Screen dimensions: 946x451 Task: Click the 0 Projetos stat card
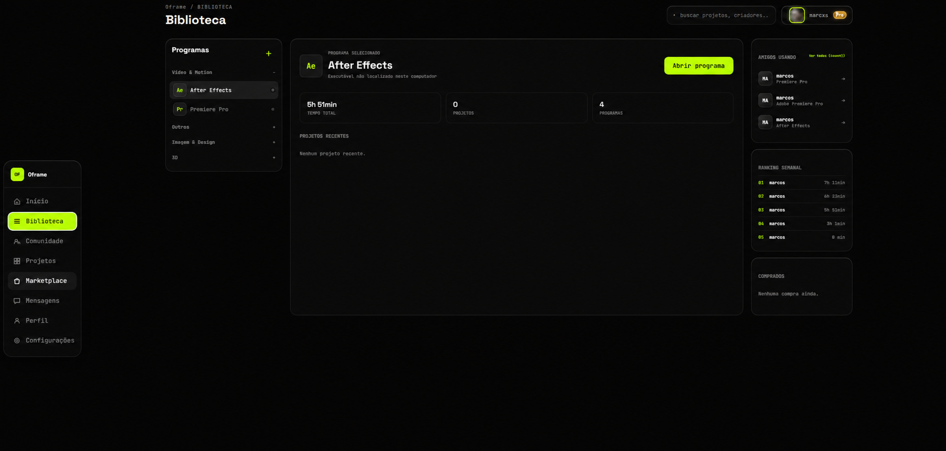click(x=516, y=108)
